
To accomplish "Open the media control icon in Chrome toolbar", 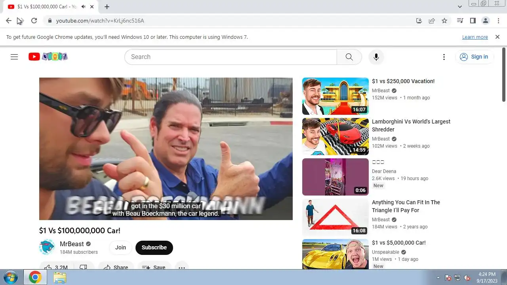I will coord(460,21).
